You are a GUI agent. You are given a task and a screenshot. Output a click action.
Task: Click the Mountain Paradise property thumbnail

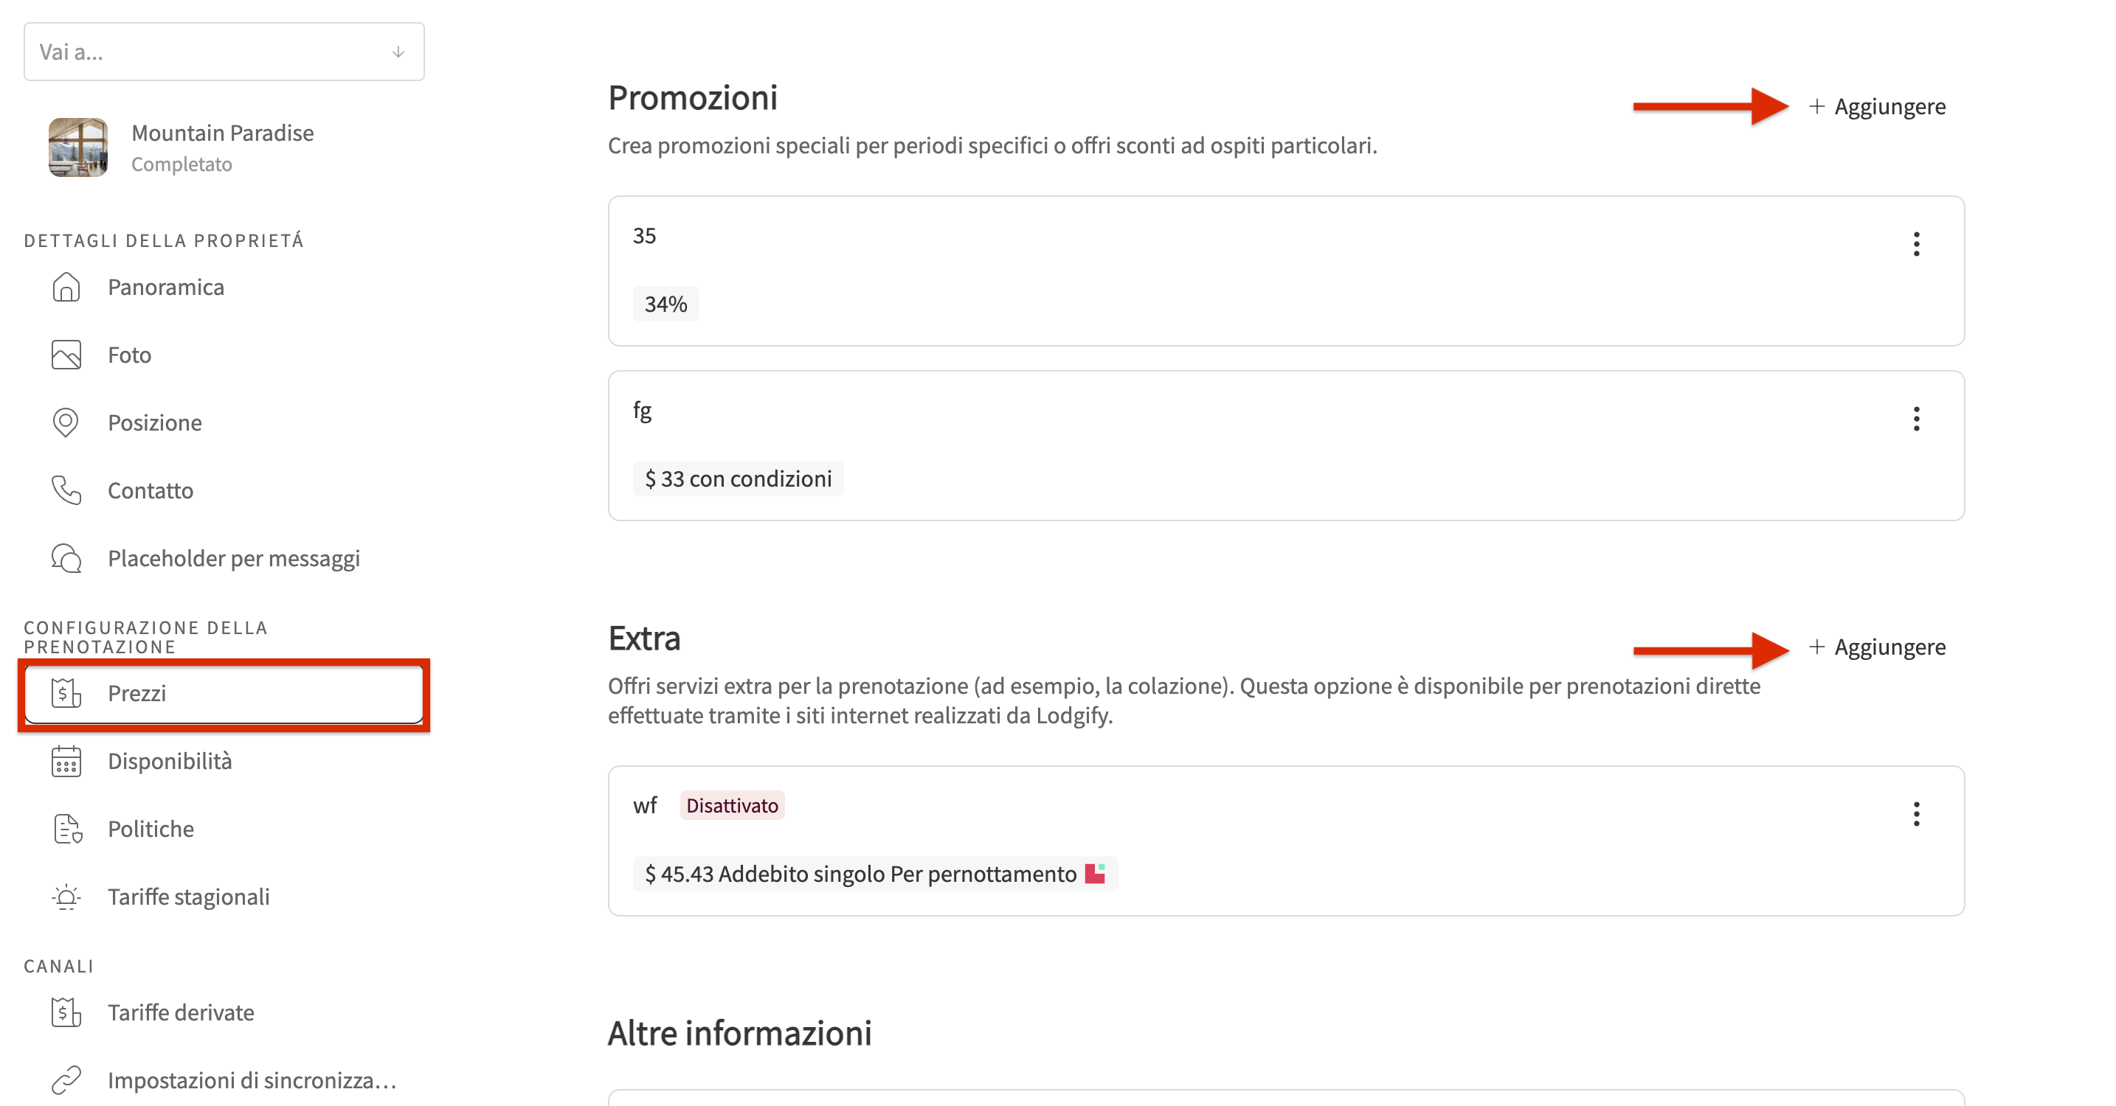coord(78,147)
